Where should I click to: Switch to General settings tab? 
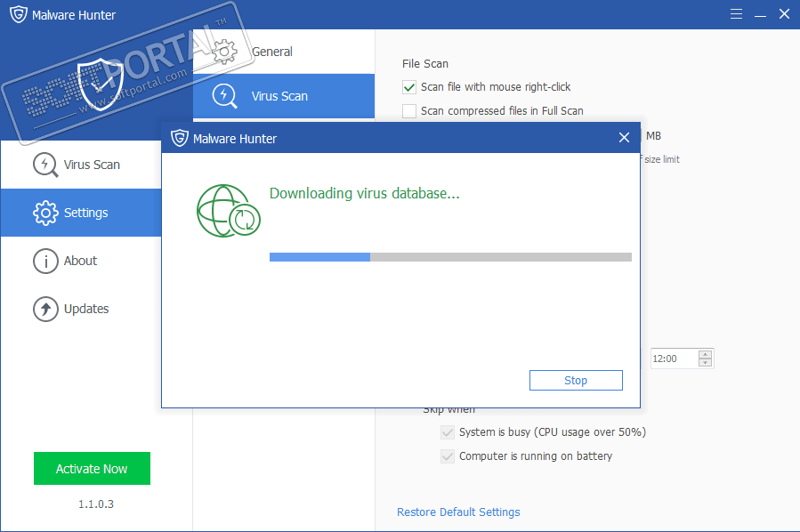(x=284, y=52)
